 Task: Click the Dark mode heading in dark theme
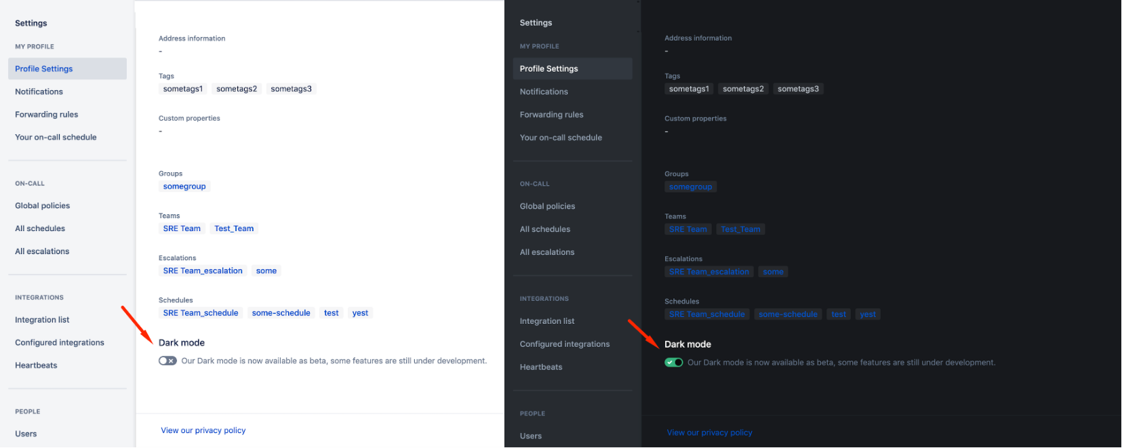[687, 344]
